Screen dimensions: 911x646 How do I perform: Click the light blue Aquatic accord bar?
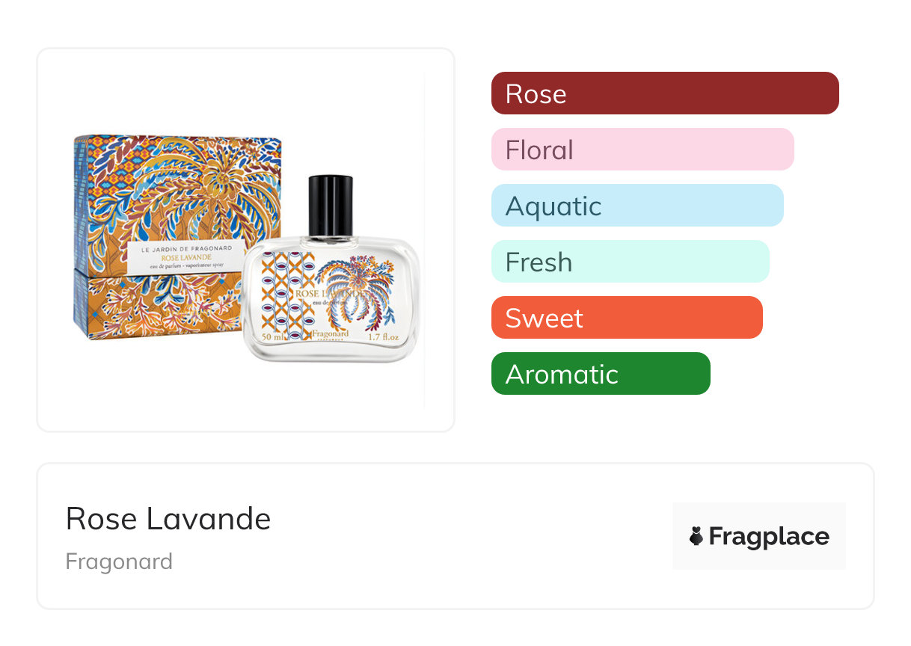pyautogui.click(x=637, y=206)
